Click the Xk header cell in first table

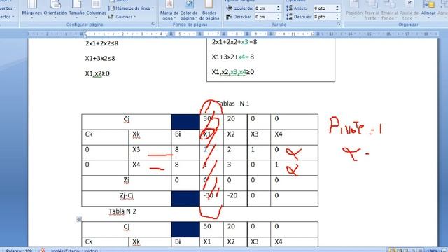[150, 137]
